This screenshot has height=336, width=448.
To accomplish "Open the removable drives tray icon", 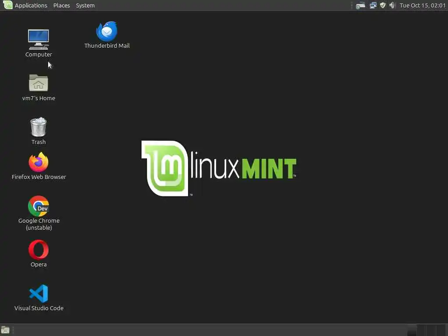I will click(x=360, y=5).
